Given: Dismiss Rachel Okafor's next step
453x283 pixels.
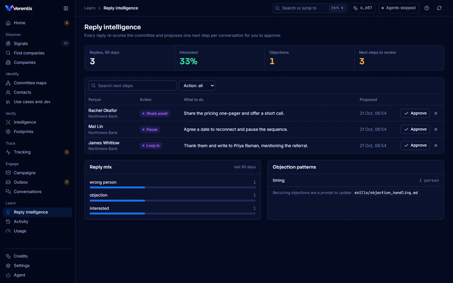Looking at the screenshot, I should coord(436,113).
